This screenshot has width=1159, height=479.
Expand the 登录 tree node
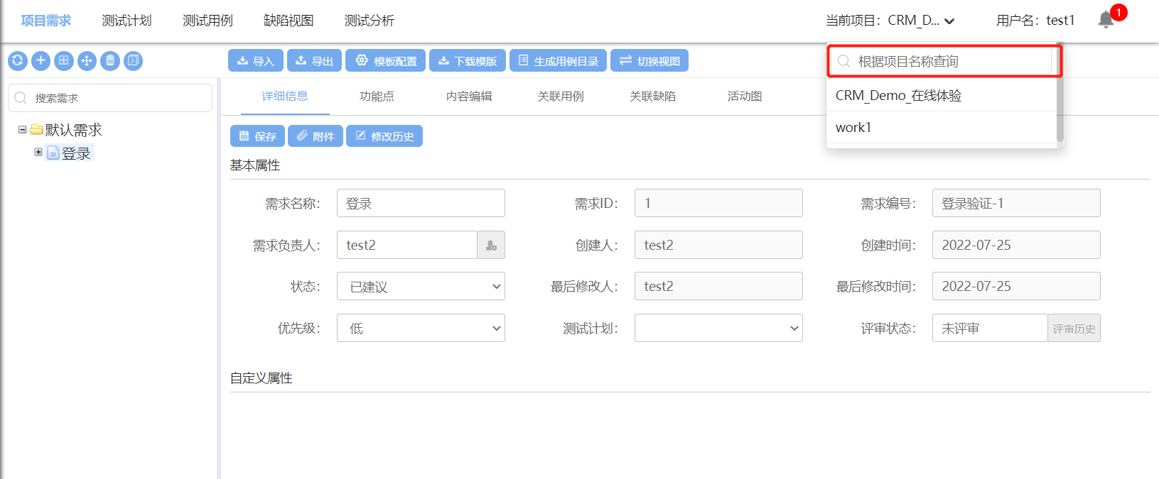tap(38, 153)
